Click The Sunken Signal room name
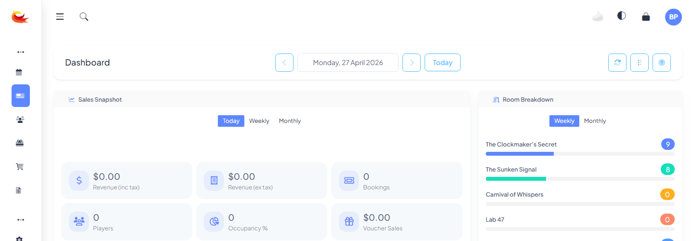Image resolution: width=694 pixels, height=241 pixels. click(511, 169)
